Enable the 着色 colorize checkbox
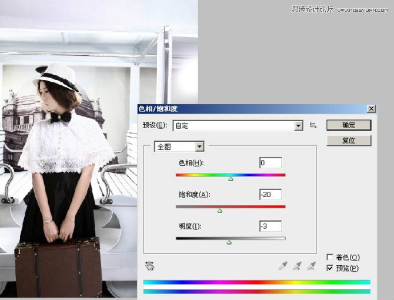Viewport: 394px width, 300px height. click(330, 257)
